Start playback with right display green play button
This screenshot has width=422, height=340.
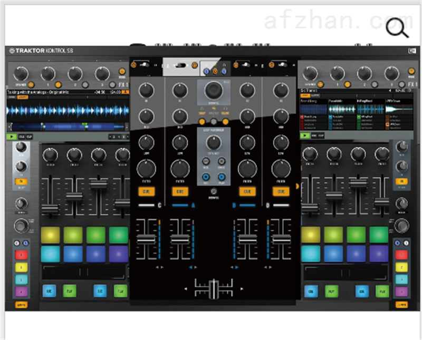coord(305,135)
